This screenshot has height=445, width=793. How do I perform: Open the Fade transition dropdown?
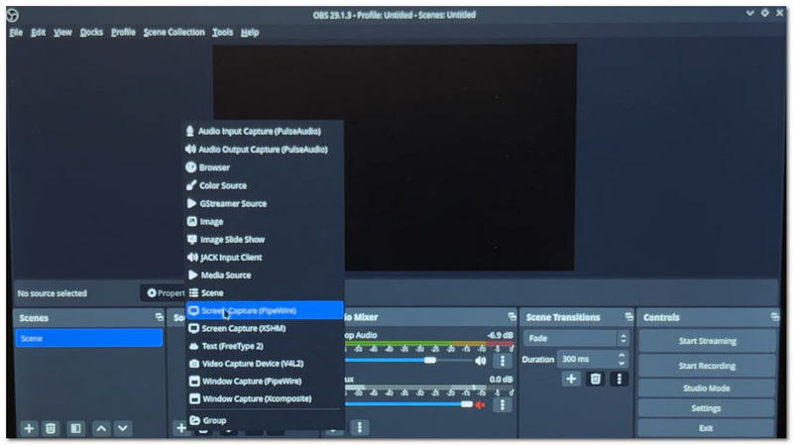576,338
